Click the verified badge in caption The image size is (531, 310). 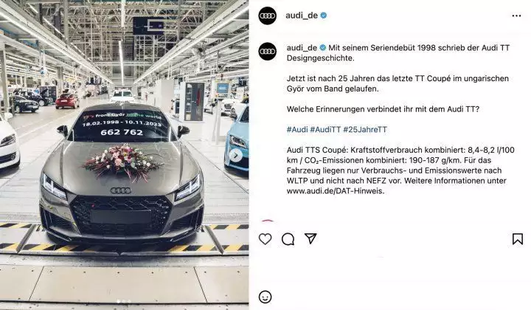[323, 48]
